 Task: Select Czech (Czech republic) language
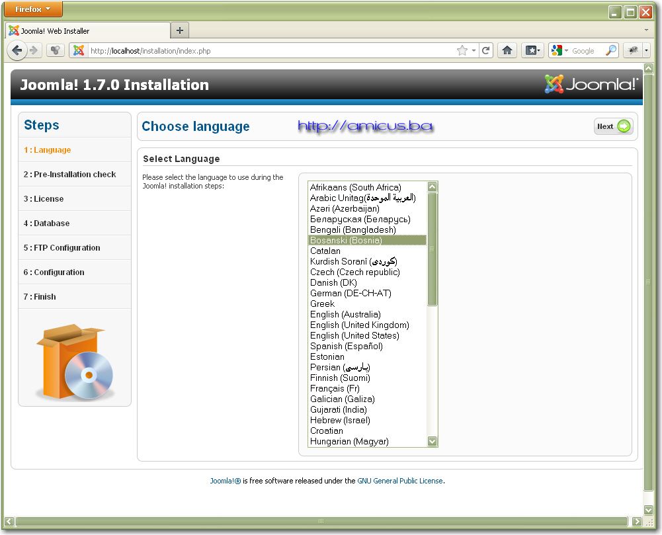coord(367,272)
